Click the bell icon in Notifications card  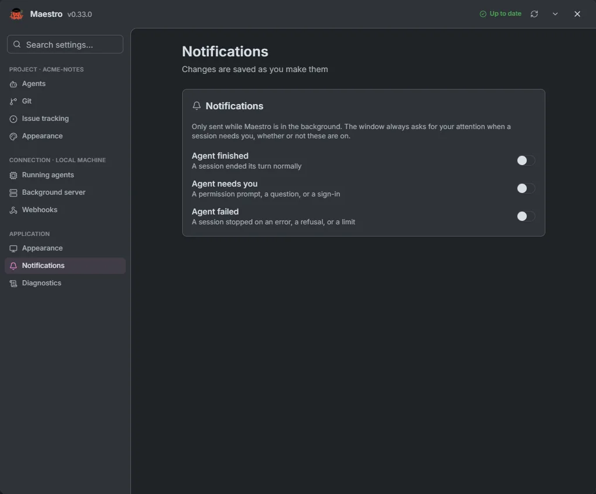(x=197, y=106)
